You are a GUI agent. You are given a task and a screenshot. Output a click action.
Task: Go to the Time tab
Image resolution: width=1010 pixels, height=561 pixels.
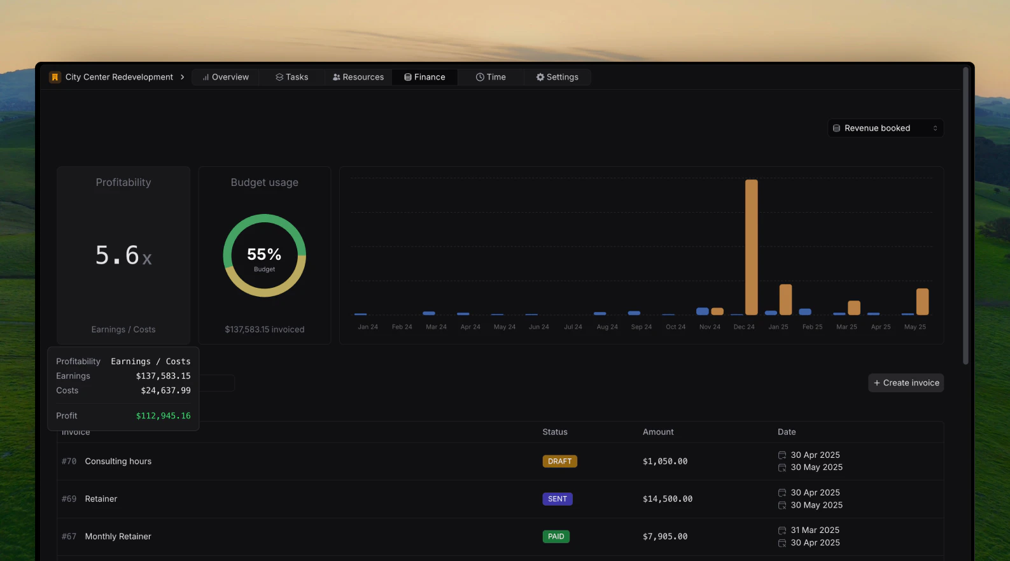(491, 77)
